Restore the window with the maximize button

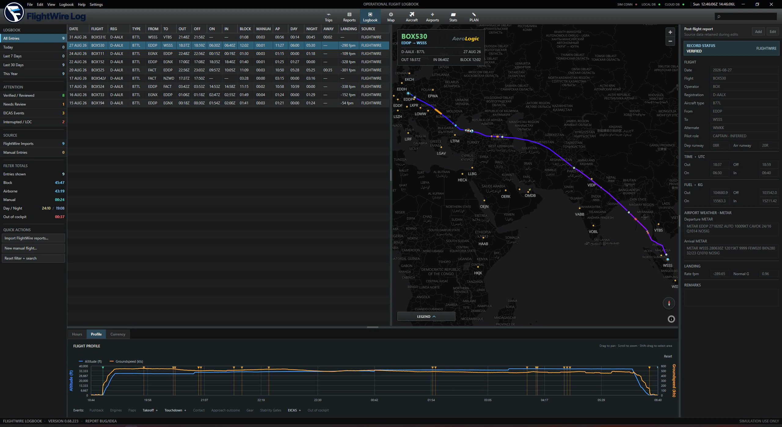(757, 4)
